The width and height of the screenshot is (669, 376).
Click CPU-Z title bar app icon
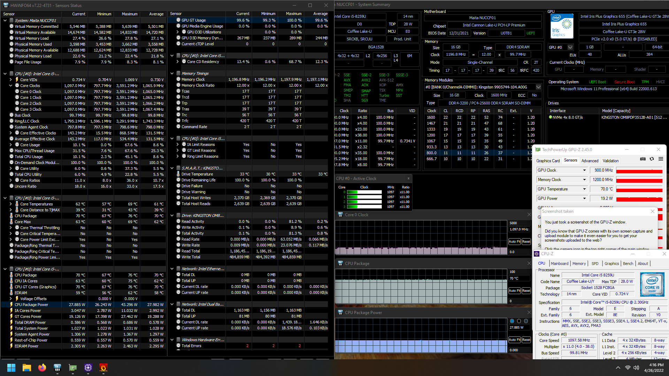(537, 254)
